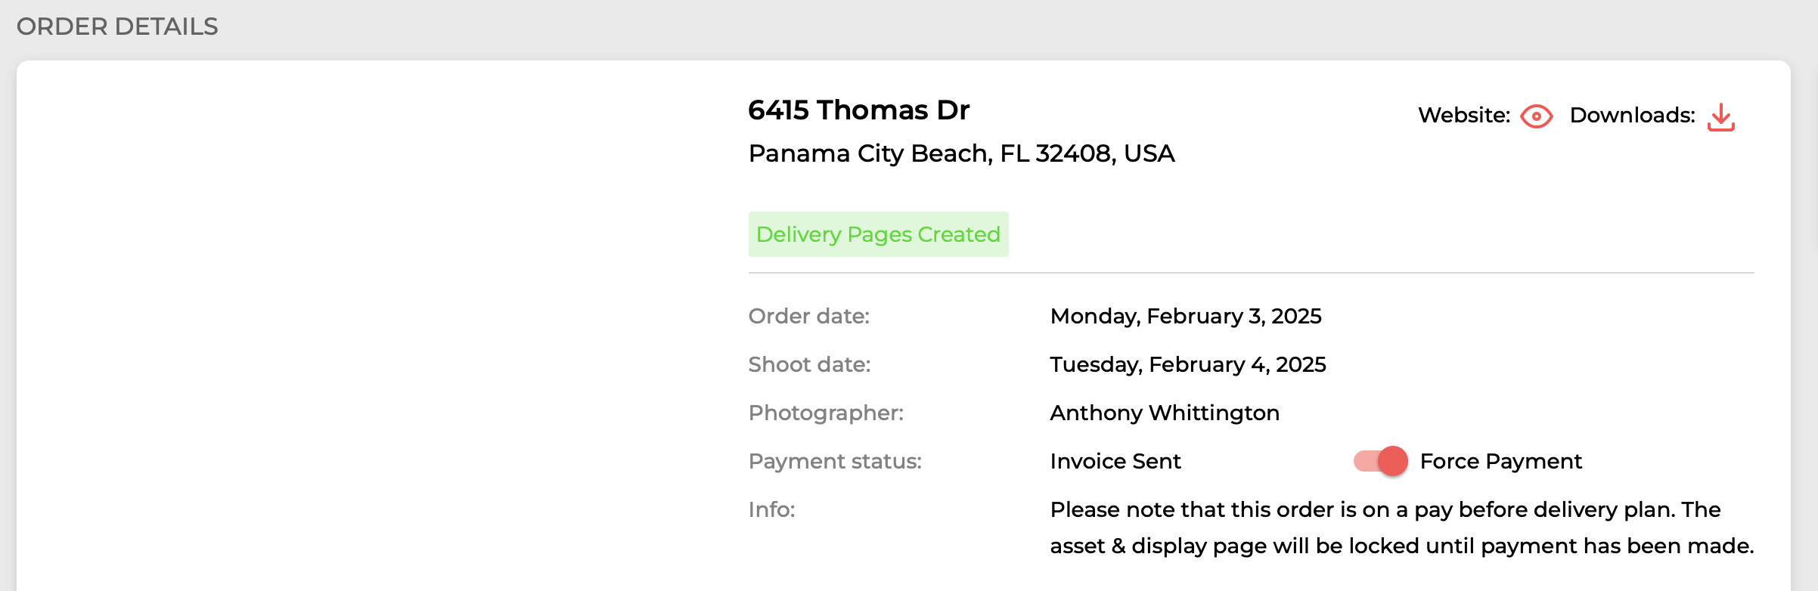Screen dimensions: 1818x591
Task: Click the Info field label
Action: tap(771, 509)
